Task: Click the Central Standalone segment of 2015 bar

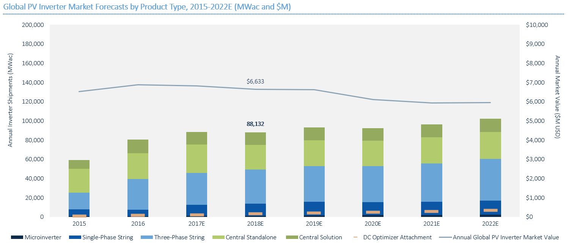Action: pyautogui.click(x=79, y=181)
